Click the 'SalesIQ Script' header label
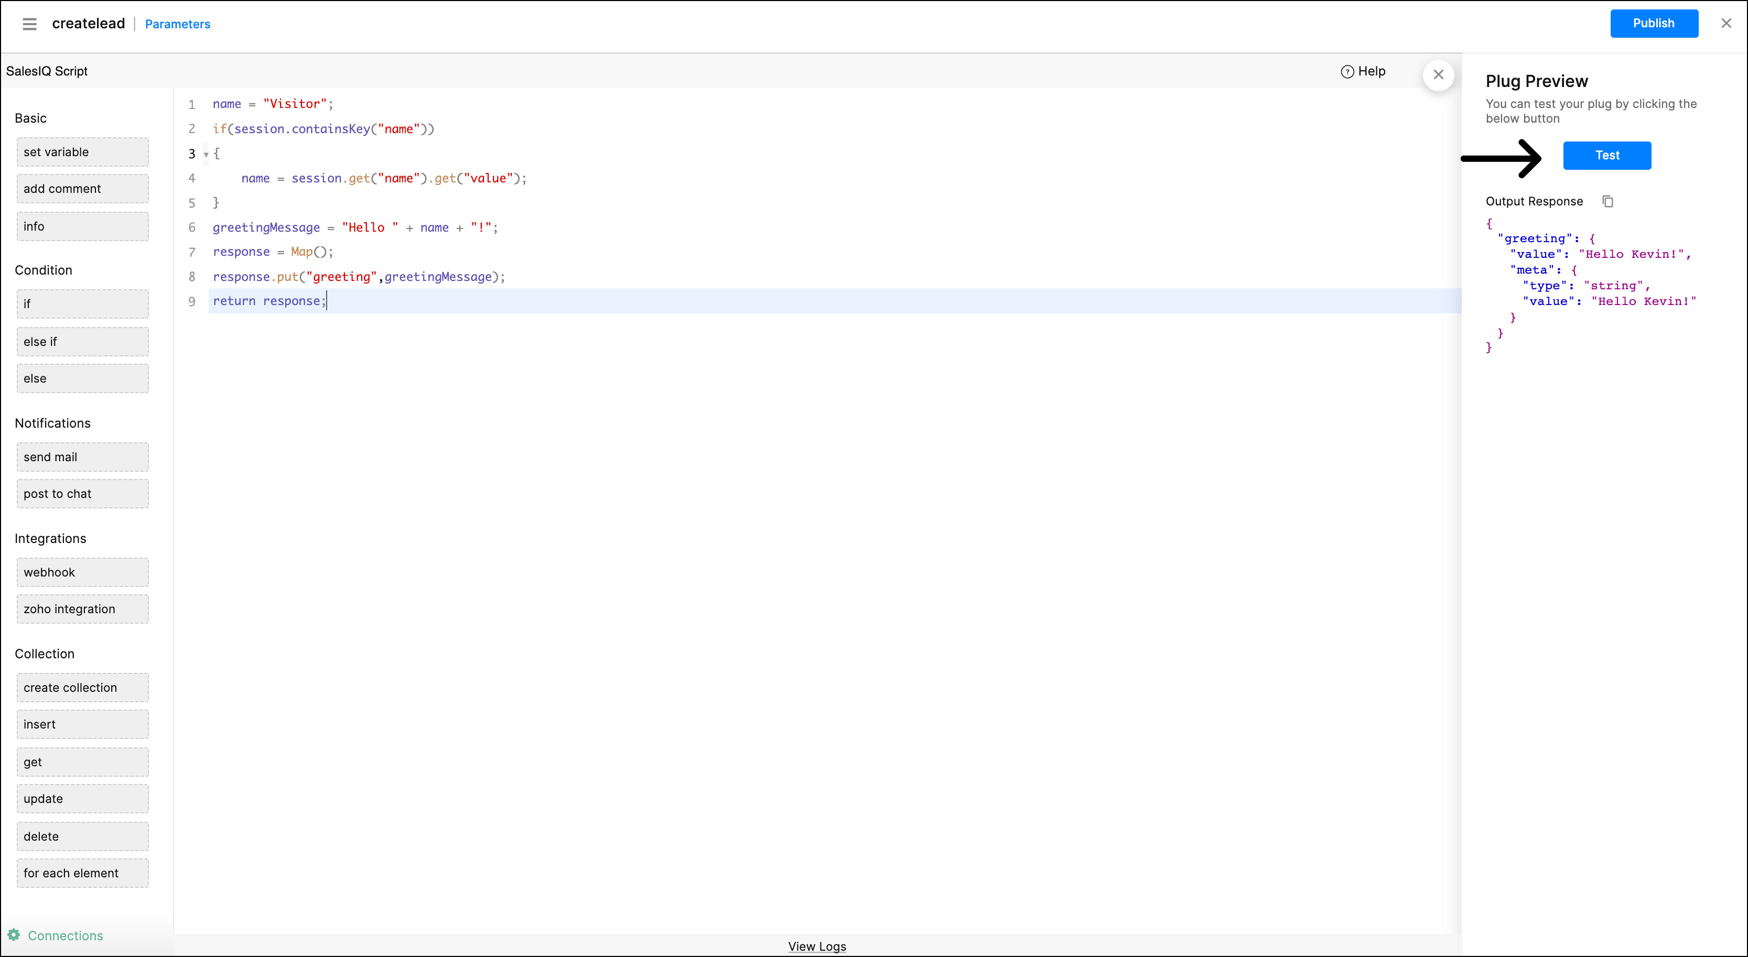The width and height of the screenshot is (1748, 957). [x=47, y=71]
